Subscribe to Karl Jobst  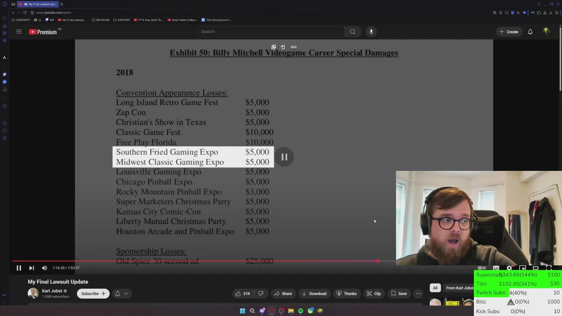click(94, 294)
